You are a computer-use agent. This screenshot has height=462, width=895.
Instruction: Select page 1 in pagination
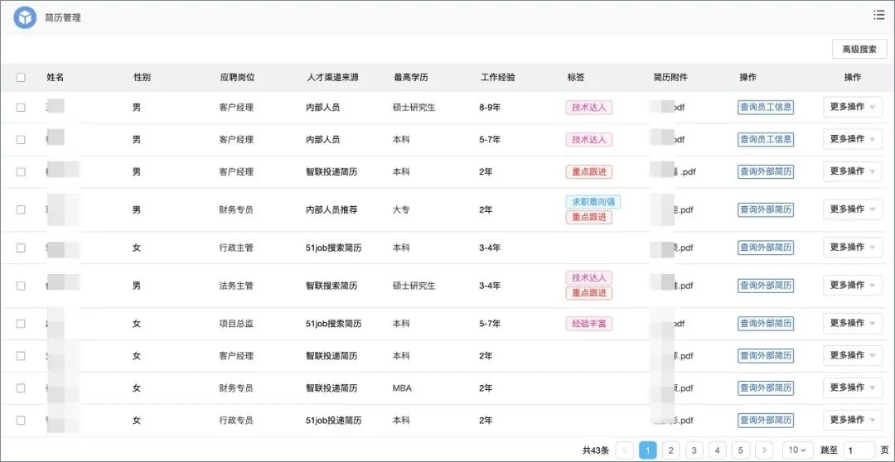(x=648, y=450)
